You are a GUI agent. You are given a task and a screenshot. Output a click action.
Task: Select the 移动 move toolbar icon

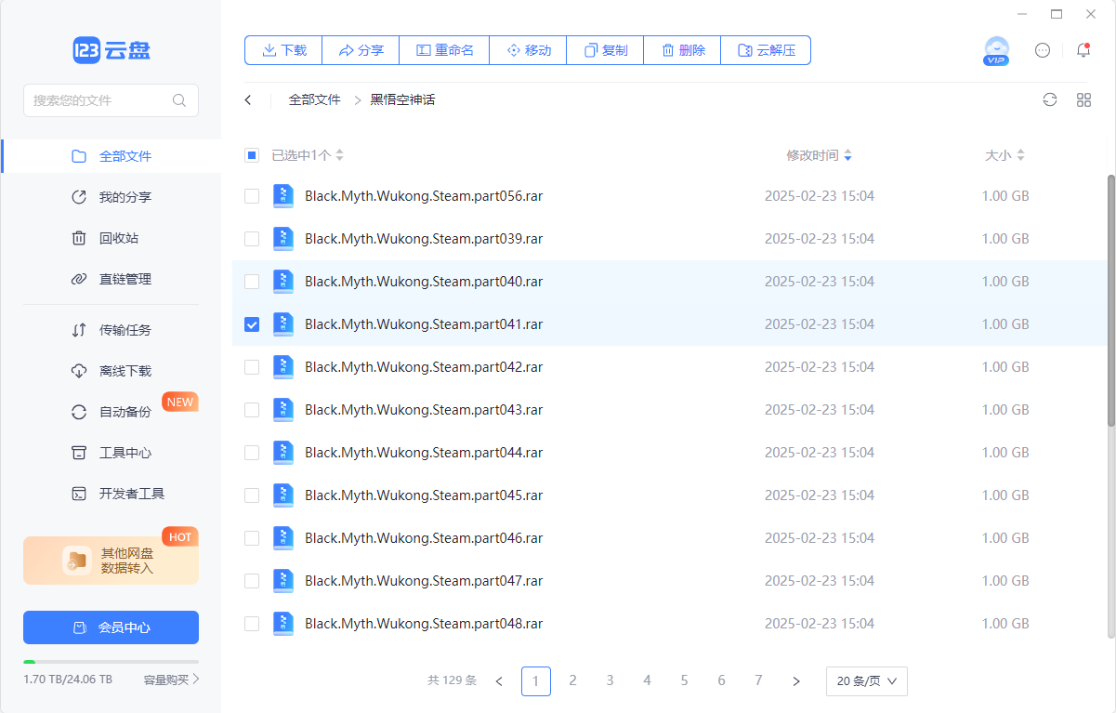527,50
